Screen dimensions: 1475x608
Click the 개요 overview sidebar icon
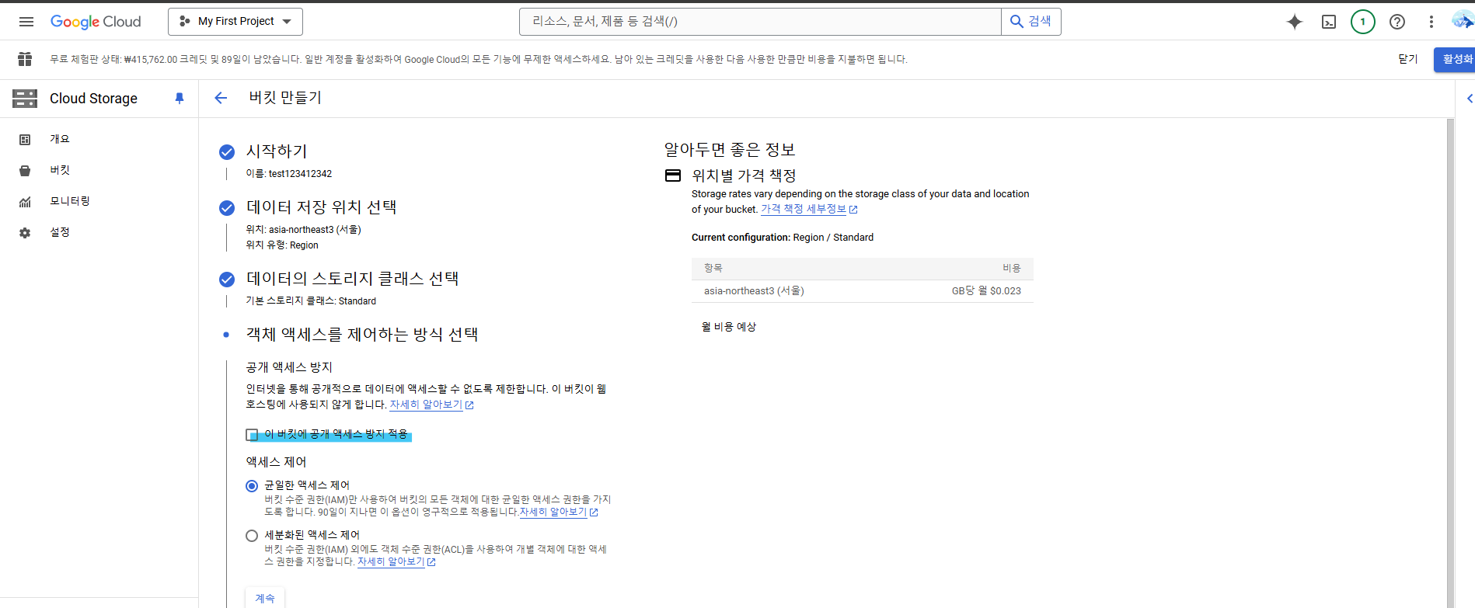pyautogui.click(x=25, y=140)
